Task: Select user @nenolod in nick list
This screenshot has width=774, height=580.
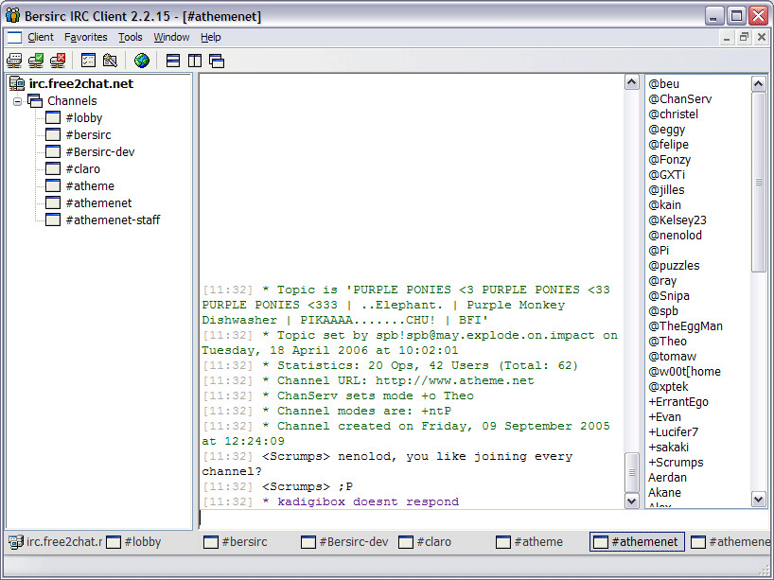Action: 675,235
